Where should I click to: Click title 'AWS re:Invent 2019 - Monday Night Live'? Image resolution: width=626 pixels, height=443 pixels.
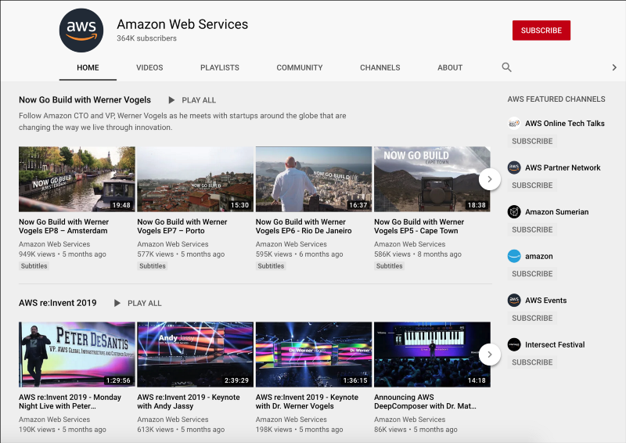pyautogui.click(x=70, y=402)
